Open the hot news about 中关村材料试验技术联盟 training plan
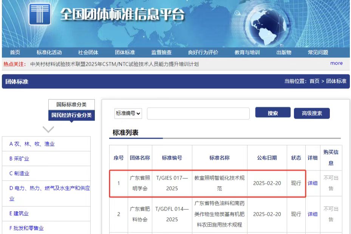This screenshot has width=351, height=234. (114, 64)
